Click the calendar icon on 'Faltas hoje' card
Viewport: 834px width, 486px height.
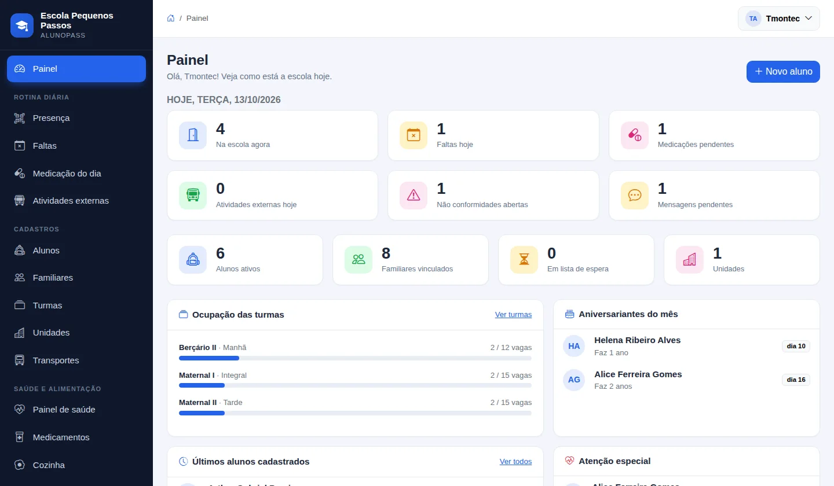[414, 135]
